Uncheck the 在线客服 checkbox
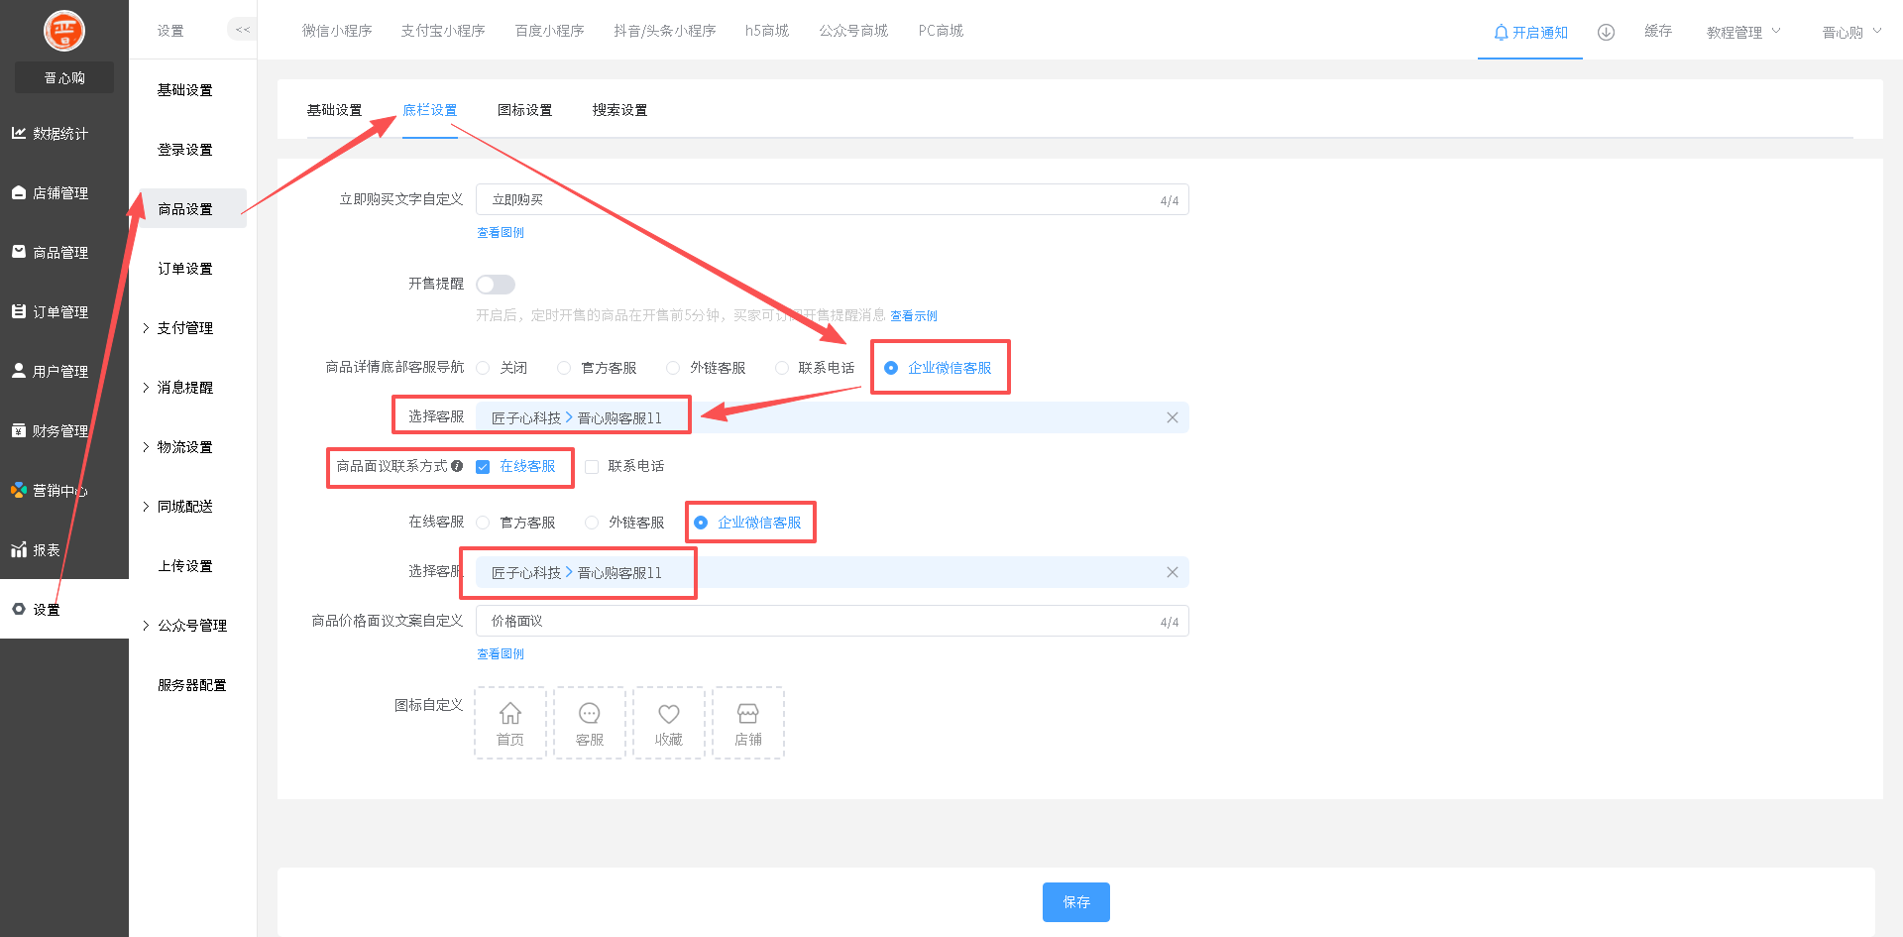Viewport: 1903px width, 937px height. click(x=483, y=467)
